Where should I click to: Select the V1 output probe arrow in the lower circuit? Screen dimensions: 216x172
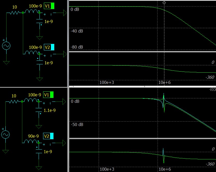click(64, 102)
